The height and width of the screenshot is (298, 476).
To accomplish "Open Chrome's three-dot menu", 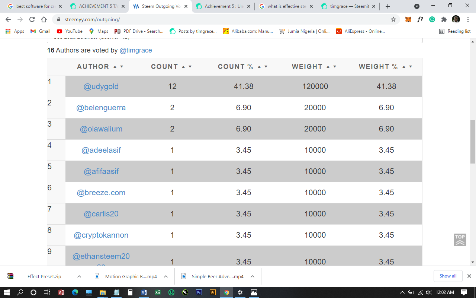I will [468, 19].
